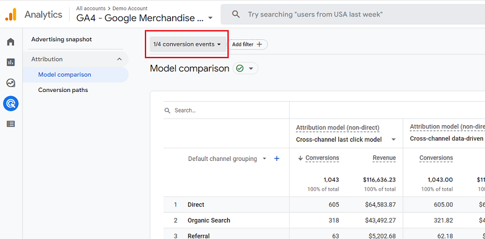Screen dimensions: 485x239
Task: Open dropdown next to Model comparison status
Action: pyautogui.click(x=251, y=68)
